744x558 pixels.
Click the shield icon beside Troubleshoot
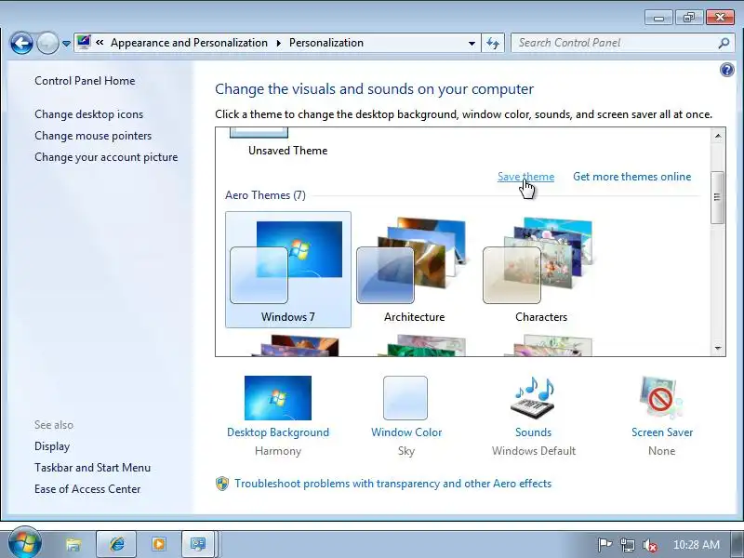pos(222,484)
